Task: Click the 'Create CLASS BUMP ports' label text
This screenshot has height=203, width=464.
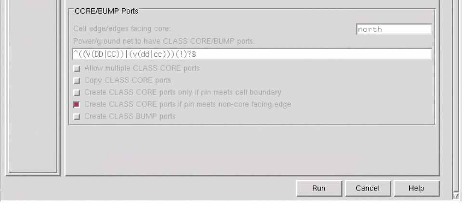Action: coord(130,116)
